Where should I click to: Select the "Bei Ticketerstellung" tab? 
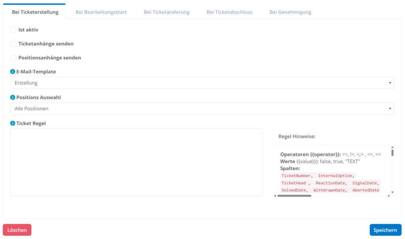tap(35, 12)
